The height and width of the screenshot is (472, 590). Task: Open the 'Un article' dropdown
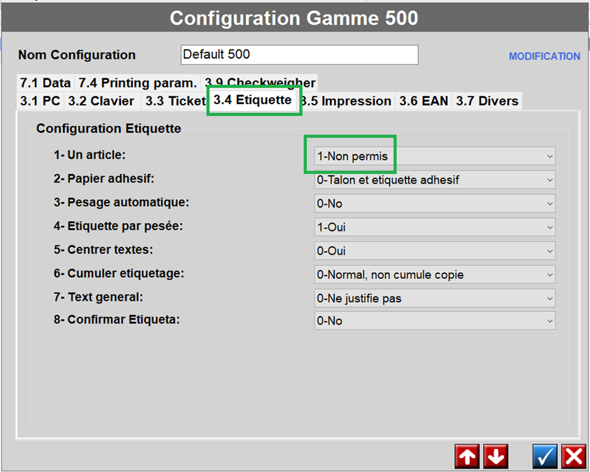click(x=435, y=157)
